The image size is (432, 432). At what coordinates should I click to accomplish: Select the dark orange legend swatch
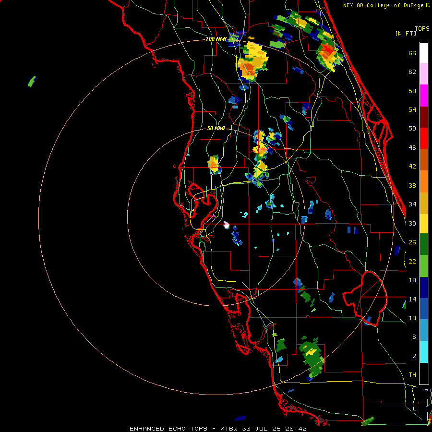tap(424, 160)
